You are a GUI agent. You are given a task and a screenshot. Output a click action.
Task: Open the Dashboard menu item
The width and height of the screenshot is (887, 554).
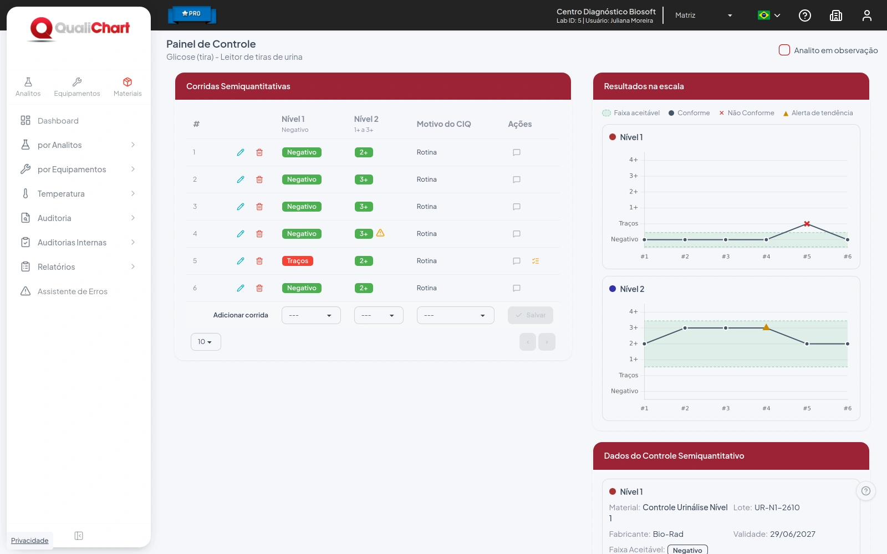(x=78, y=121)
